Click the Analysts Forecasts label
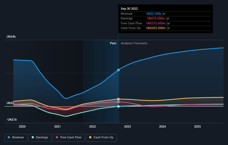Viewport: 228px width, 145px height. click(134, 43)
